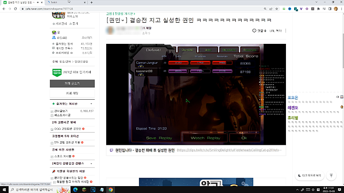Screen dimensions: 344x193
Task: Click the cafe profile image in sidebar
Action: (x=58, y=15)
